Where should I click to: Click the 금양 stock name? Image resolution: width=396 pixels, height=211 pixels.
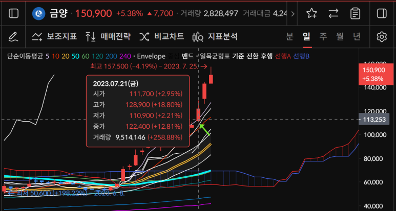tap(58, 13)
